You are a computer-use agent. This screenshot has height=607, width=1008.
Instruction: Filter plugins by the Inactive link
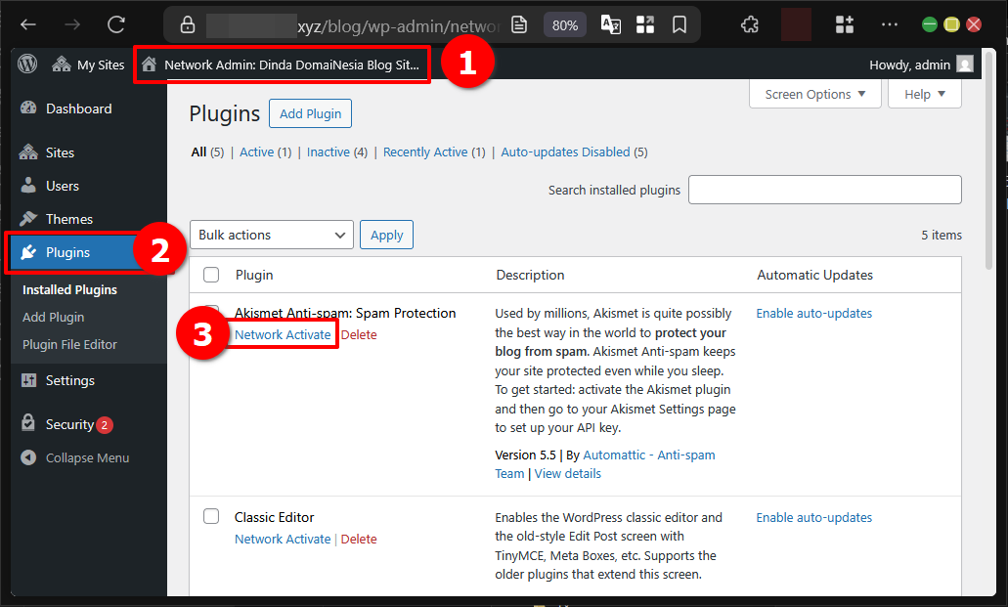click(x=328, y=152)
